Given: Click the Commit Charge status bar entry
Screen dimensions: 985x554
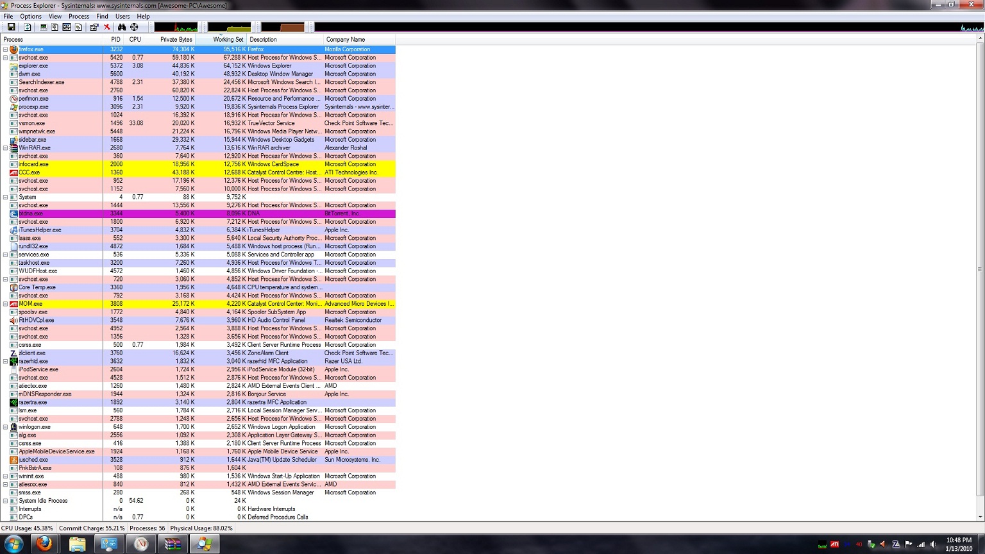Looking at the screenshot, I should click(92, 528).
